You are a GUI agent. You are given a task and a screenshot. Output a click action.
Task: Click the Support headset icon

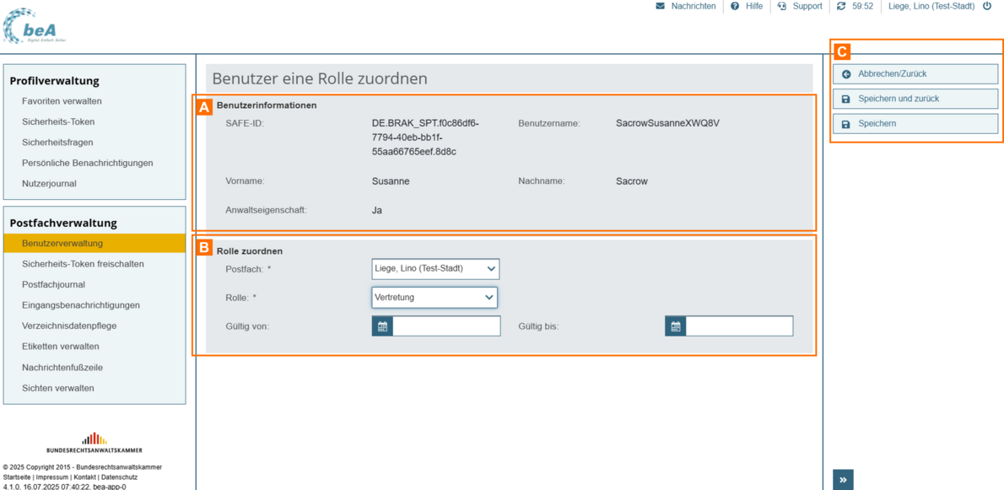click(x=782, y=6)
